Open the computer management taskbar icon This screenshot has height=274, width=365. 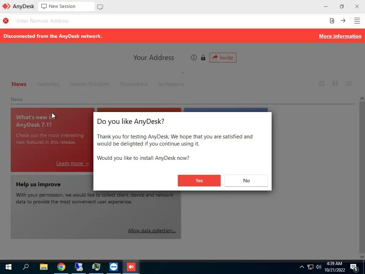tap(79, 267)
